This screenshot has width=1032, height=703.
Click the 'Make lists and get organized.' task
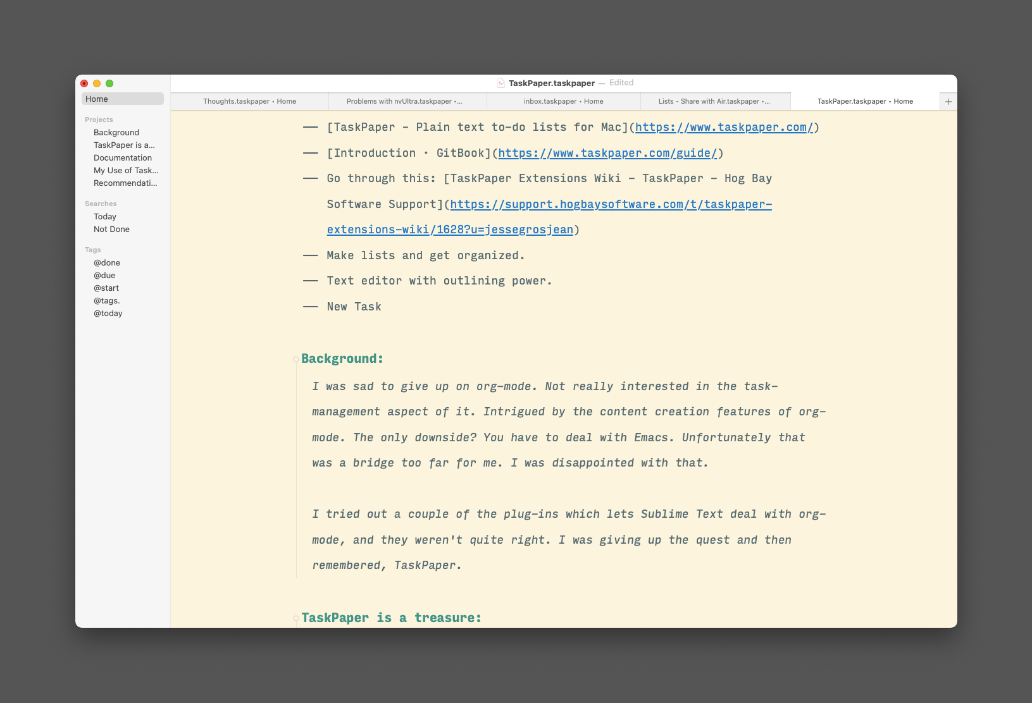pos(425,255)
